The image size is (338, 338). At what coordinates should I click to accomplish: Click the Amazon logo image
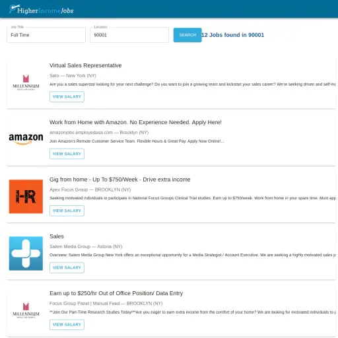26,139
